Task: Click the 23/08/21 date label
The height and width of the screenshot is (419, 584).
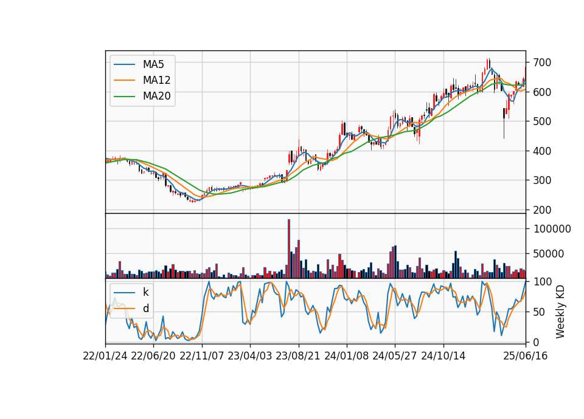Action: pos(298,356)
